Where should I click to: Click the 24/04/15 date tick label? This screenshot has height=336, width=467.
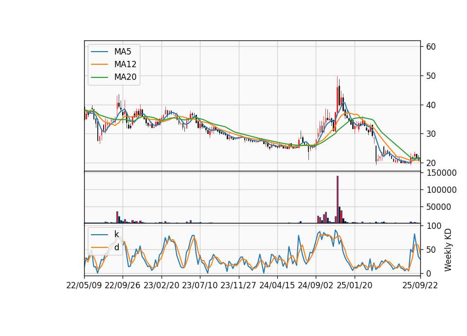pos(277,285)
